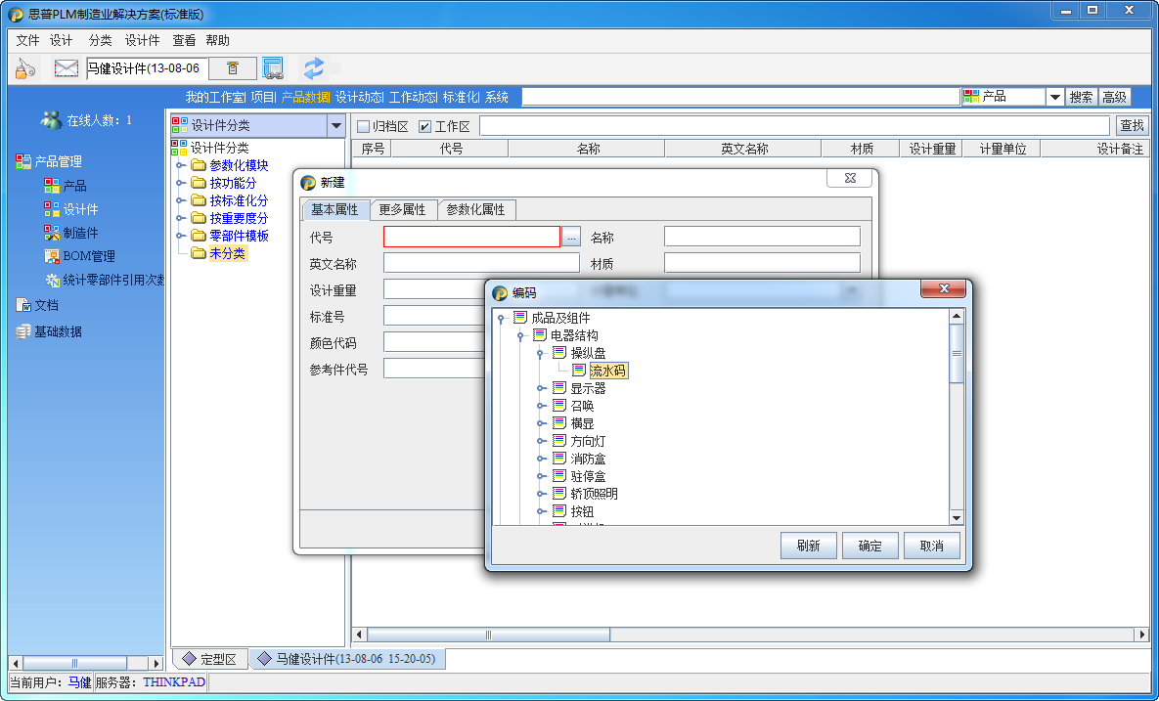The image size is (1159, 701).
Task: Click the 确定 button in 编码 dialog
Action: (869, 546)
